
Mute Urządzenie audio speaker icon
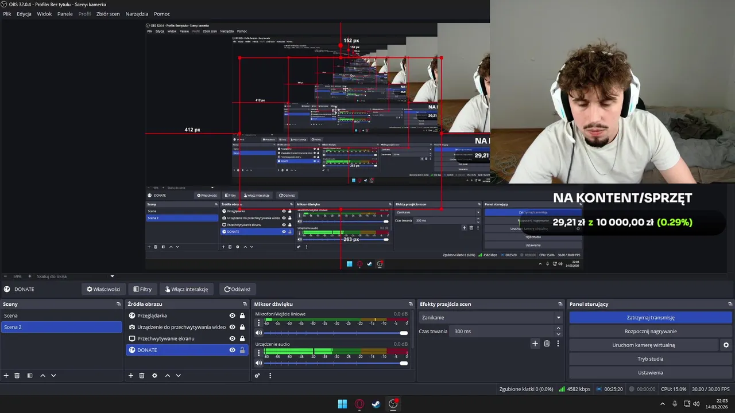pos(259,363)
